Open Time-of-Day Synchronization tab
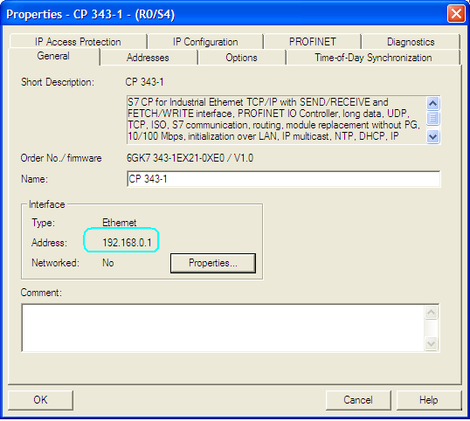This screenshot has height=421, width=470. point(373,58)
